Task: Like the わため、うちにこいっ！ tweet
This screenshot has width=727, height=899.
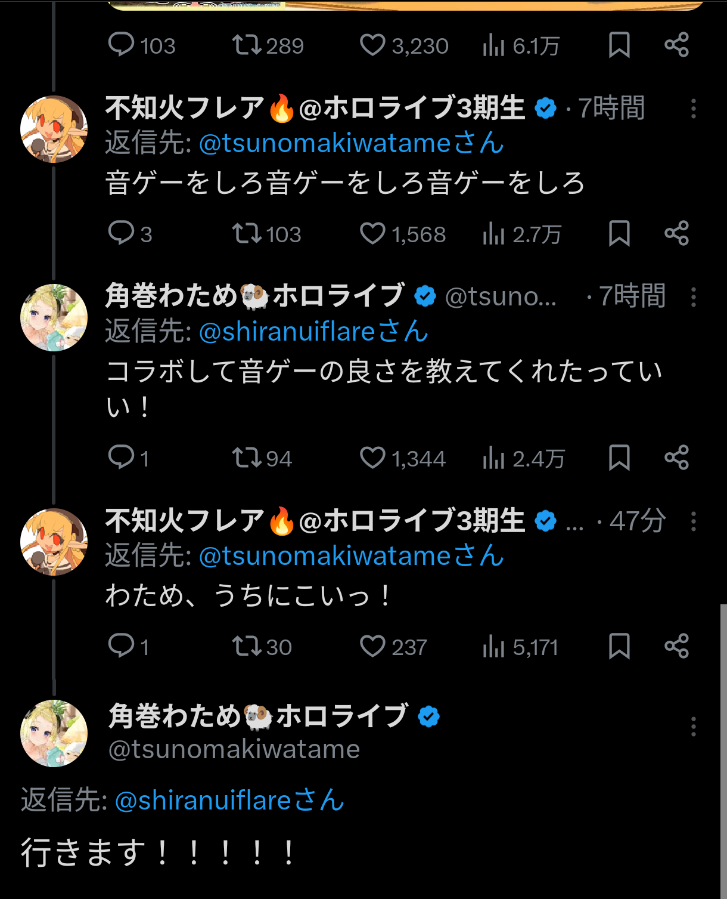Action: pos(373,647)
